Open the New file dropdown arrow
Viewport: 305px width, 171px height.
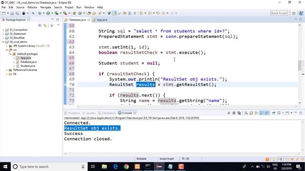click(8, 13)
